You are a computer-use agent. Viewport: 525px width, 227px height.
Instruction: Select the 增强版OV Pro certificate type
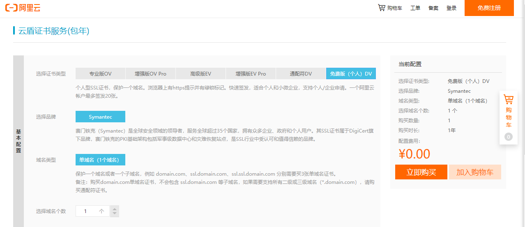(150, 73)
